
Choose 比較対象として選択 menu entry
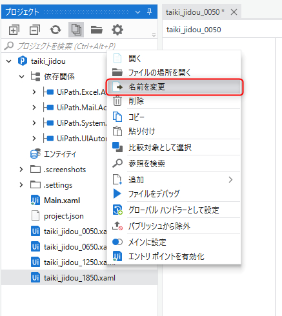pyautogui.click(x=174, y=147)
